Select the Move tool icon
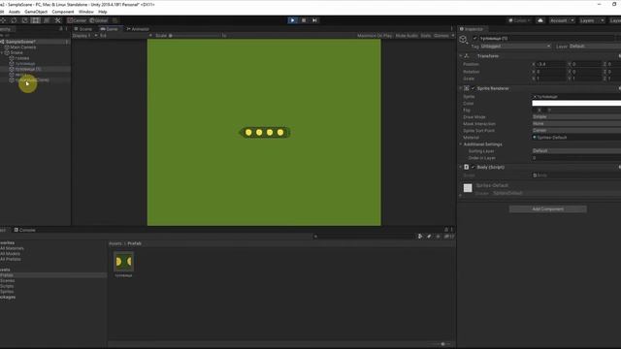Screen dimensions: 621x349 3,20
